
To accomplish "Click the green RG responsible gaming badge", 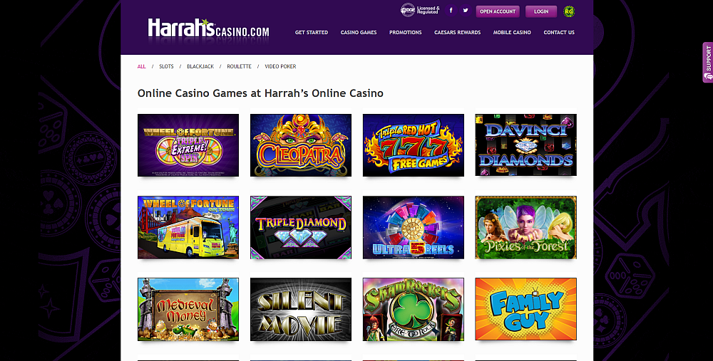I will coord(569,11).
